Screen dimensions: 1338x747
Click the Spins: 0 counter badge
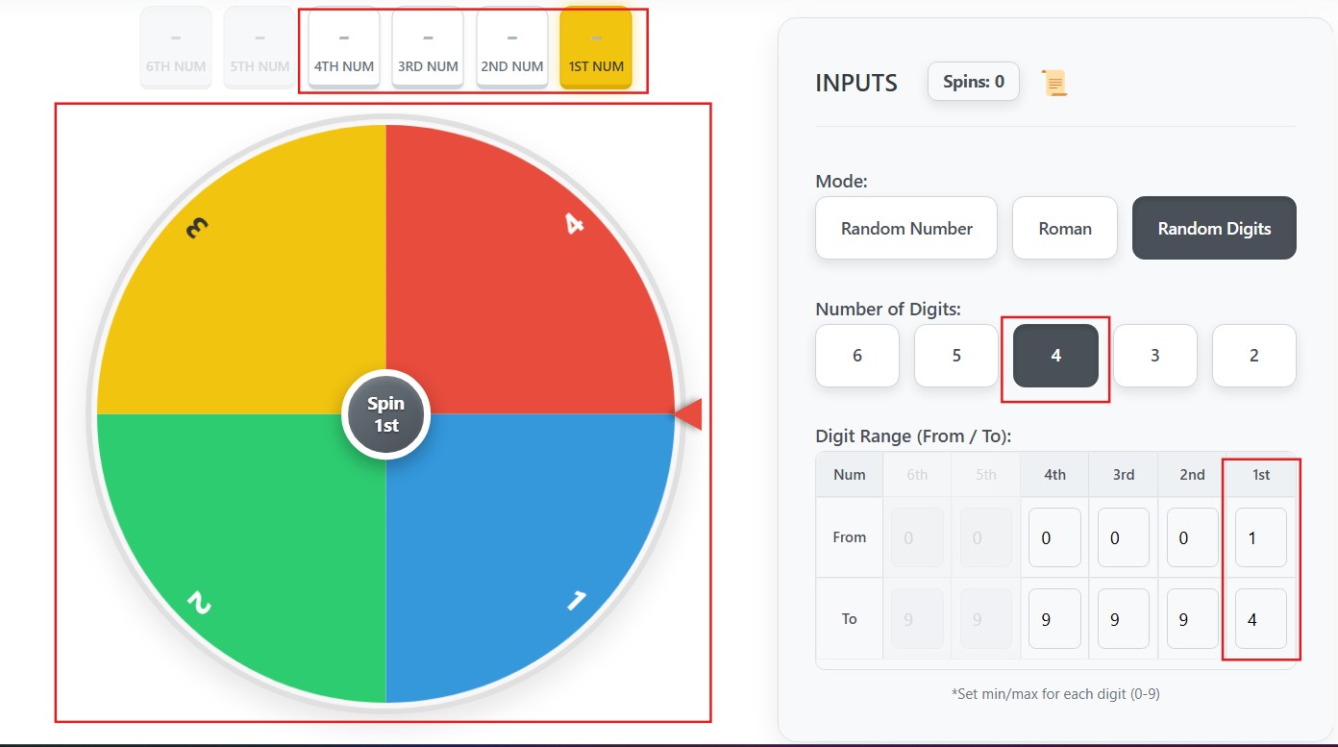[973, 82]
